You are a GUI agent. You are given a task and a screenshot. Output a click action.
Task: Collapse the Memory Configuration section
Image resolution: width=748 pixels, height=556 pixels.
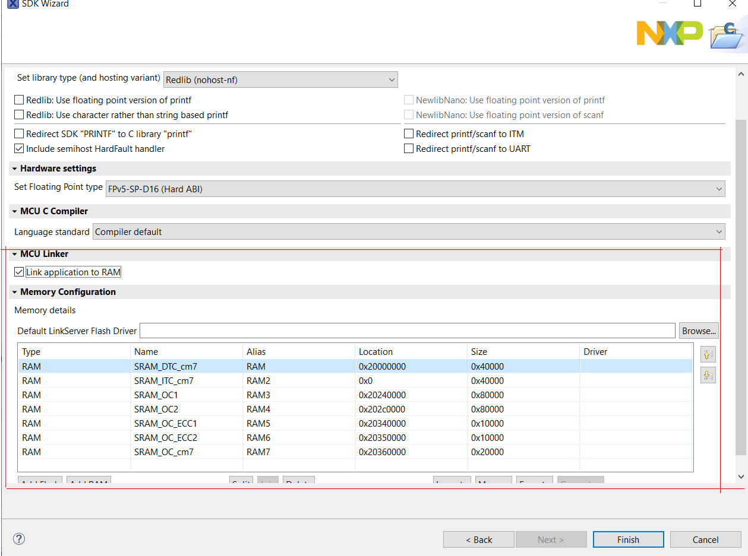click(x=14, y=291)
